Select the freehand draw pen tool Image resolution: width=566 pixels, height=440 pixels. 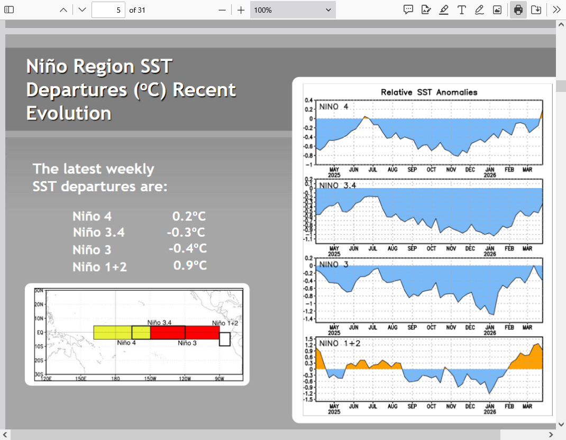(x=479, y=10)
